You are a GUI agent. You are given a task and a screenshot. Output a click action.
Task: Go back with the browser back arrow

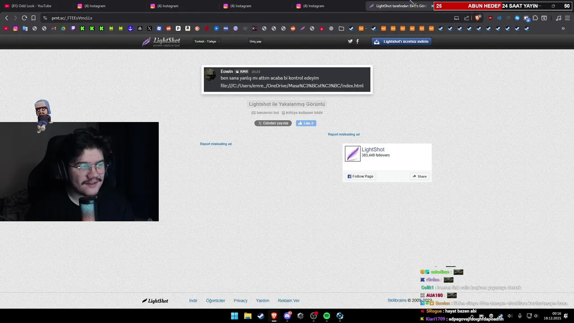[6, 18]
